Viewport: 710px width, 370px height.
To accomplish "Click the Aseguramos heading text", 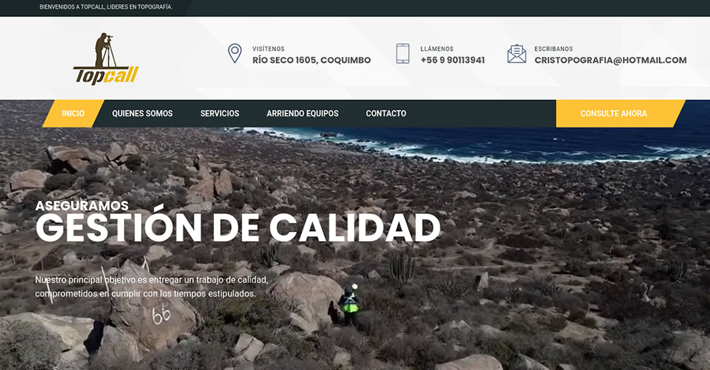I will click(x=82, y=206).
